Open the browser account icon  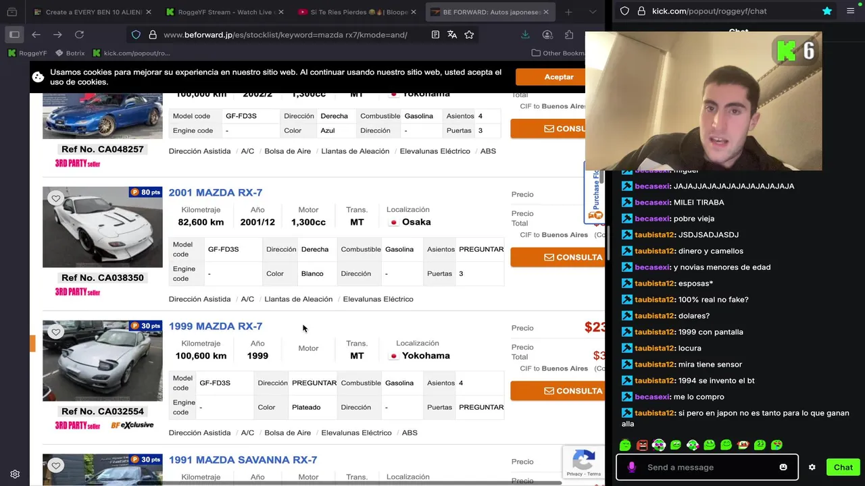(x=547, y=34)
